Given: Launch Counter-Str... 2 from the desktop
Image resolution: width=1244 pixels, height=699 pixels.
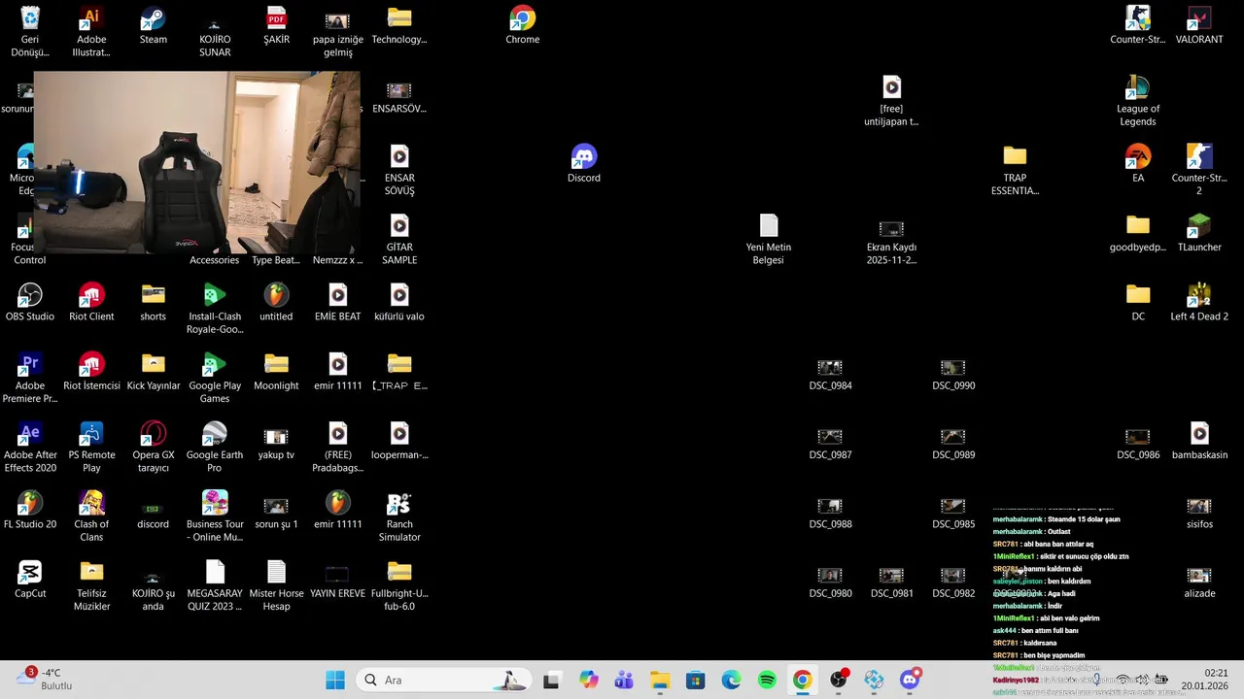Looking at the screenshot, I should pos(1199,169).
